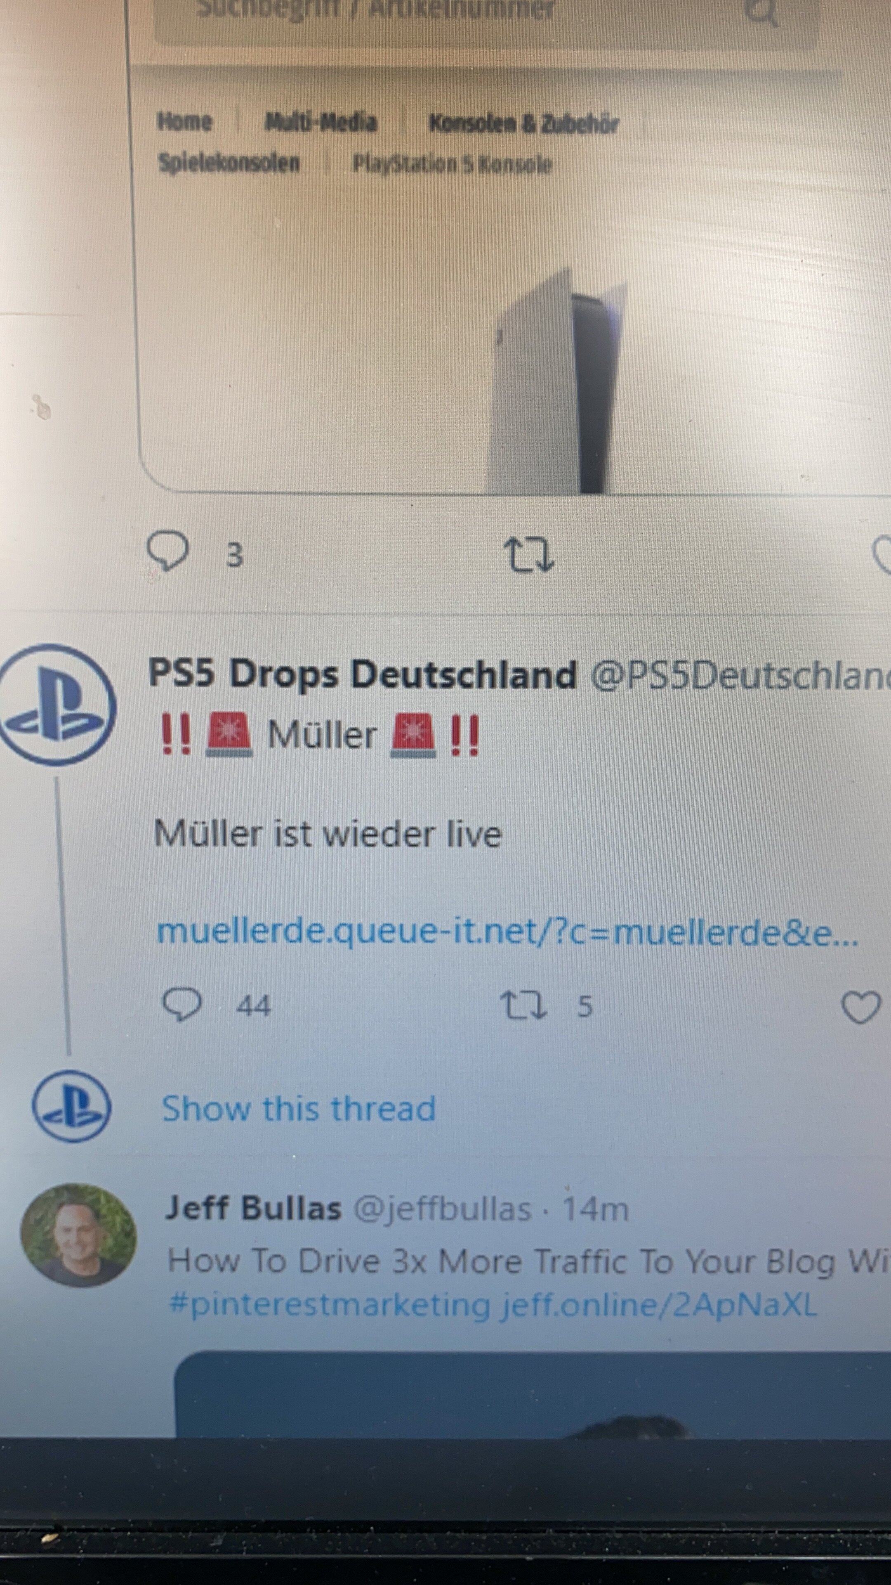Open the #pinterestmarketing hashtag

(x=330, y=1304)
